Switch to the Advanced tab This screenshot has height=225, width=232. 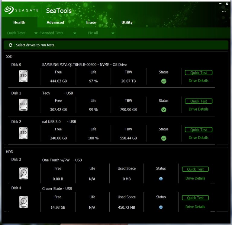coord(55,23)
